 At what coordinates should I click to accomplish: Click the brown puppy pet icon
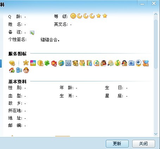[75, 63]
